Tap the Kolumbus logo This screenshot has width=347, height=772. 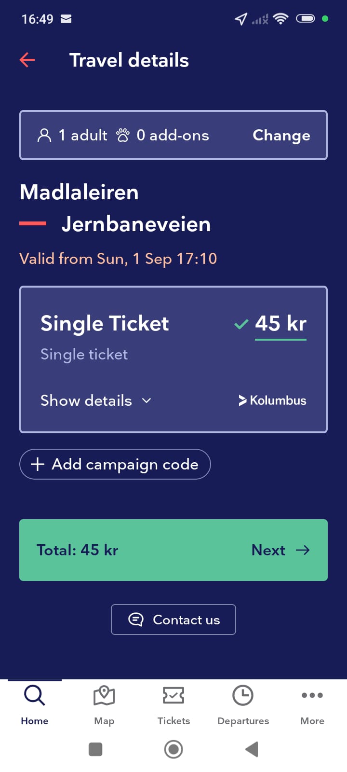[x=272, y=400]
